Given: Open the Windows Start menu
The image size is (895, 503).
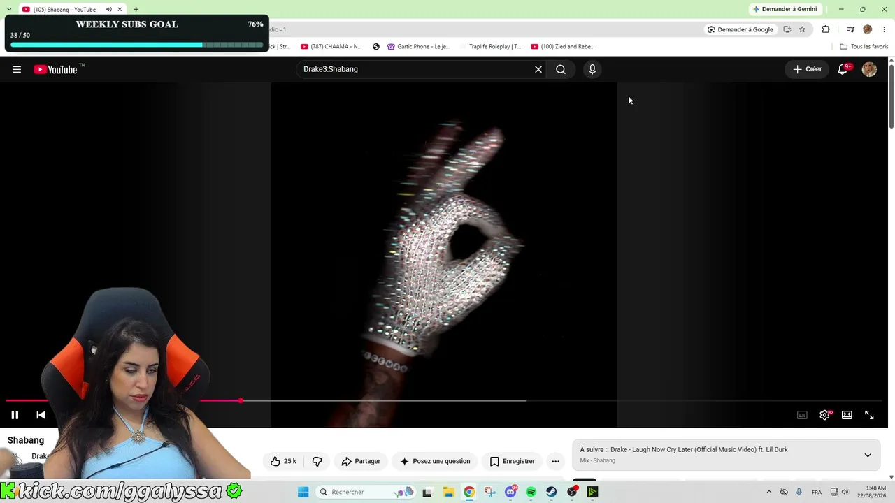Looking at the screenshot, I should [x=303, y=492].
